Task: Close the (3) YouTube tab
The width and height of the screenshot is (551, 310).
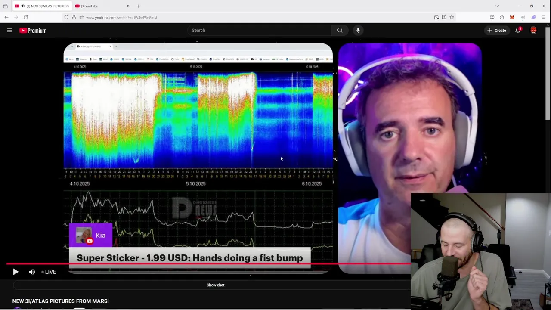Action: [128, 6]
